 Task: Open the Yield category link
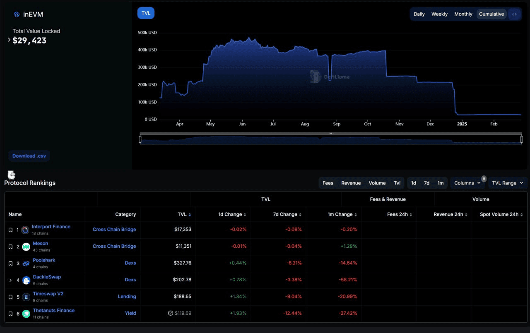pyautogui.click(x=130, y=313)
